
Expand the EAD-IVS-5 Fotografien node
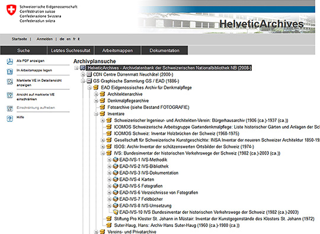(109, 186)
